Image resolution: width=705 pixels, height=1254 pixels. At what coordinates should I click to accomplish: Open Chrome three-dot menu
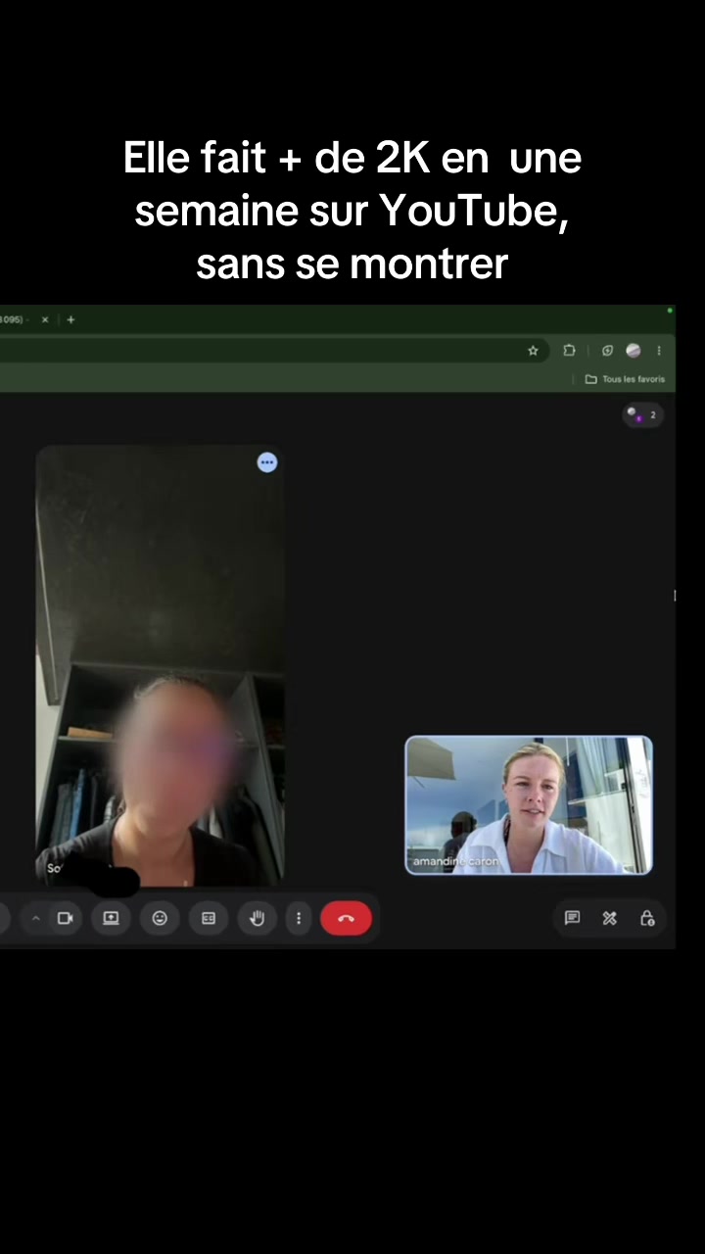pyautogui.click(x=659, y=351)
